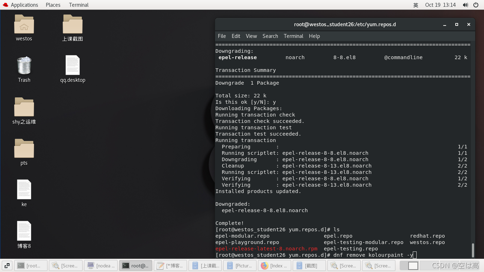Select the qq.desktop file icon

(x=73, y=65)
